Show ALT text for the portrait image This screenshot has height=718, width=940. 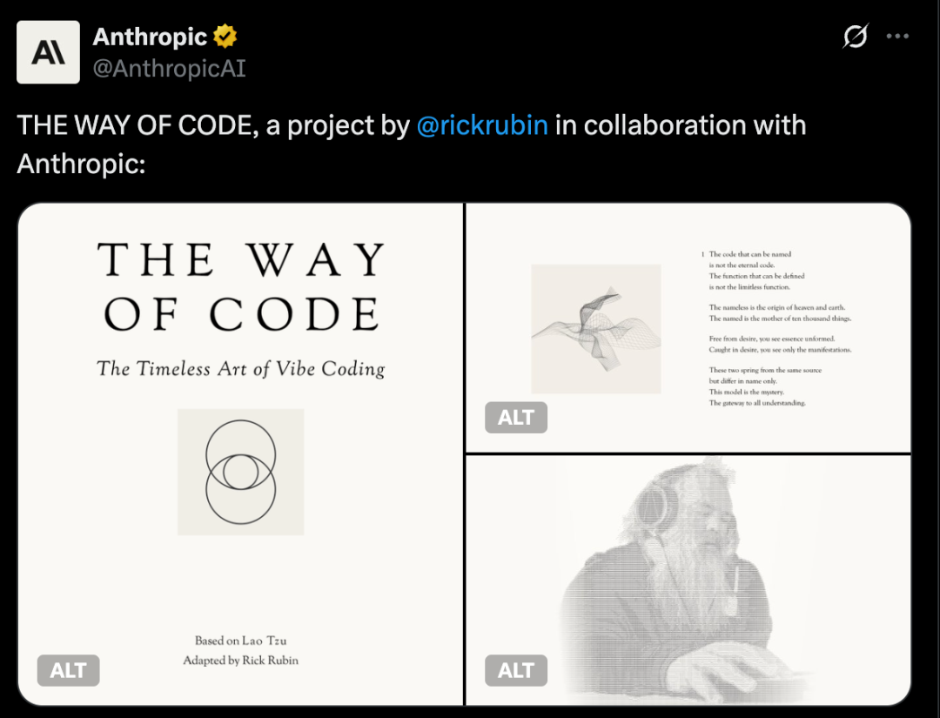pos(516,670)
